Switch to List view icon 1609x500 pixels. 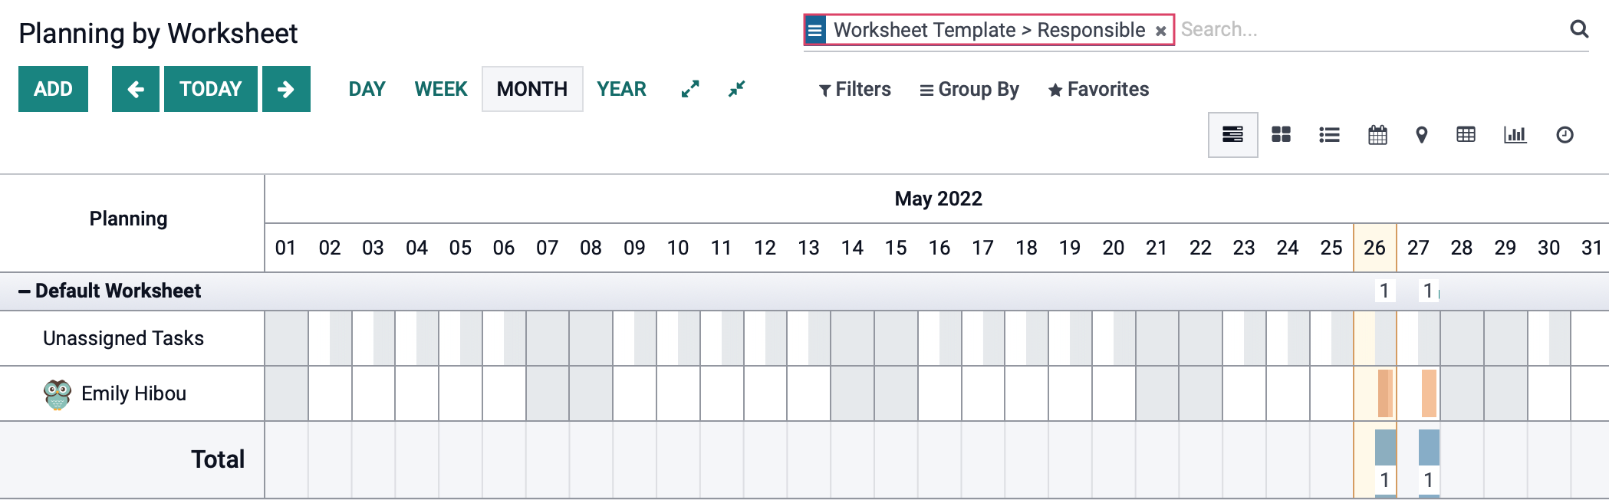click(1329, 135)
